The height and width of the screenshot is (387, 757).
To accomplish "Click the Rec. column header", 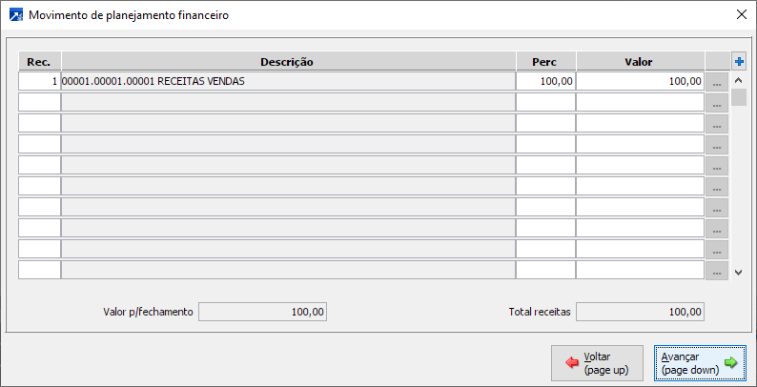I will point(39,61).
